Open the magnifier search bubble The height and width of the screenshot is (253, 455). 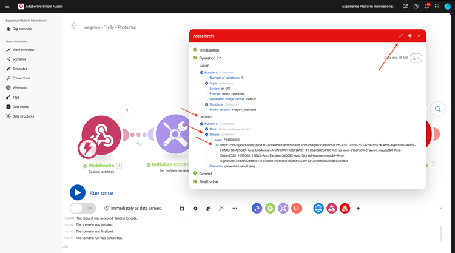coord(437,109)
